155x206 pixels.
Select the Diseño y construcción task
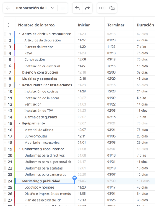(x=40, y=72)
